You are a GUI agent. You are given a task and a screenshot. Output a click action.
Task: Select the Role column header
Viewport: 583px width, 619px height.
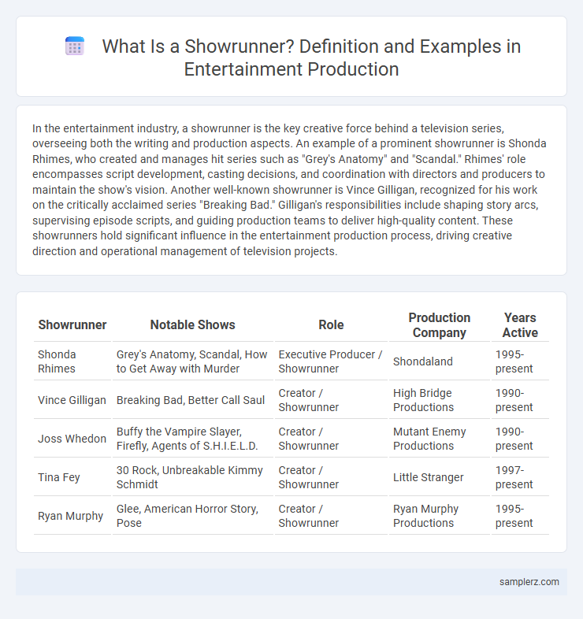[x=331, y=325]
